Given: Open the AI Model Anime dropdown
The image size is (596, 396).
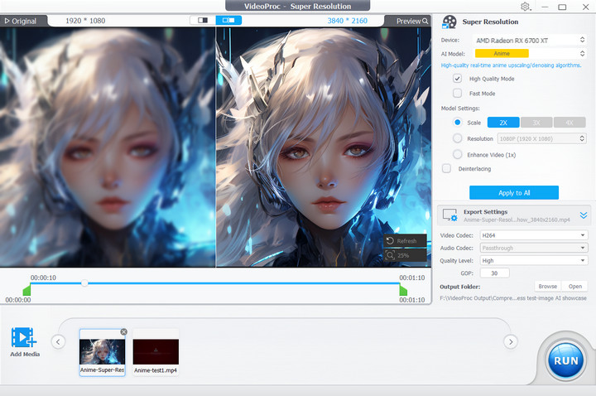Looking at the screenshot, I should coord(530,54).
